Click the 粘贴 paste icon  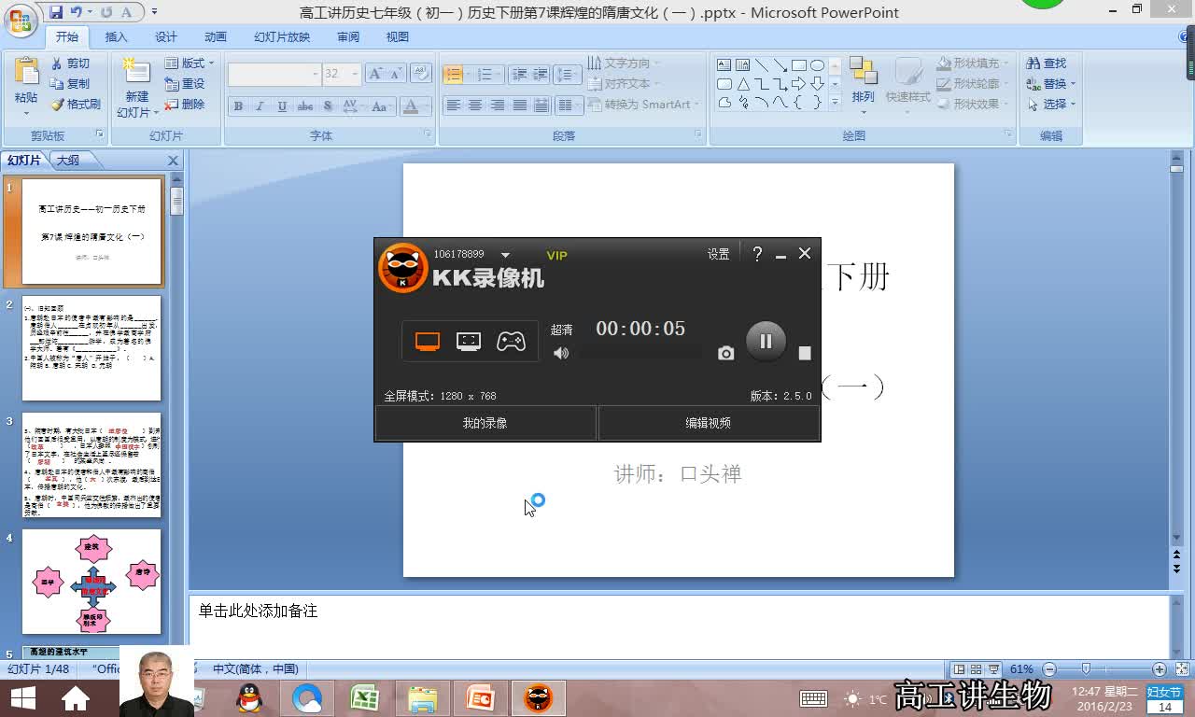click(26, 73)
